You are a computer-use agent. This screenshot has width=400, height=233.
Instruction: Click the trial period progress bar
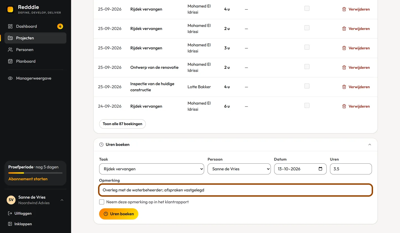(x=35, y=173)
